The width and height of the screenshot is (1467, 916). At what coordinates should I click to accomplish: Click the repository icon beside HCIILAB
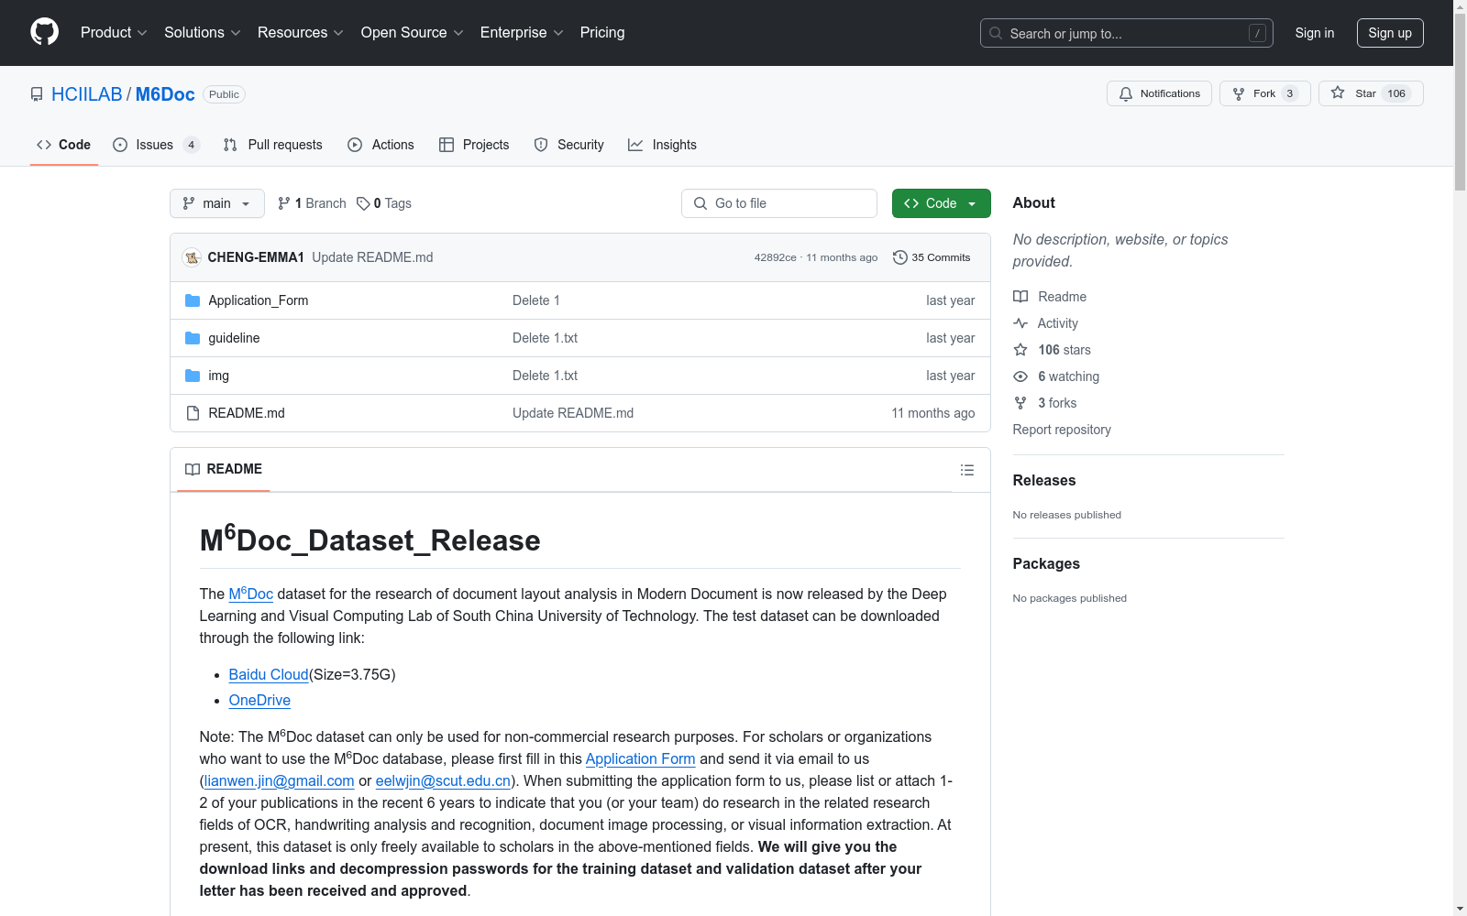[x=37, y=94]
